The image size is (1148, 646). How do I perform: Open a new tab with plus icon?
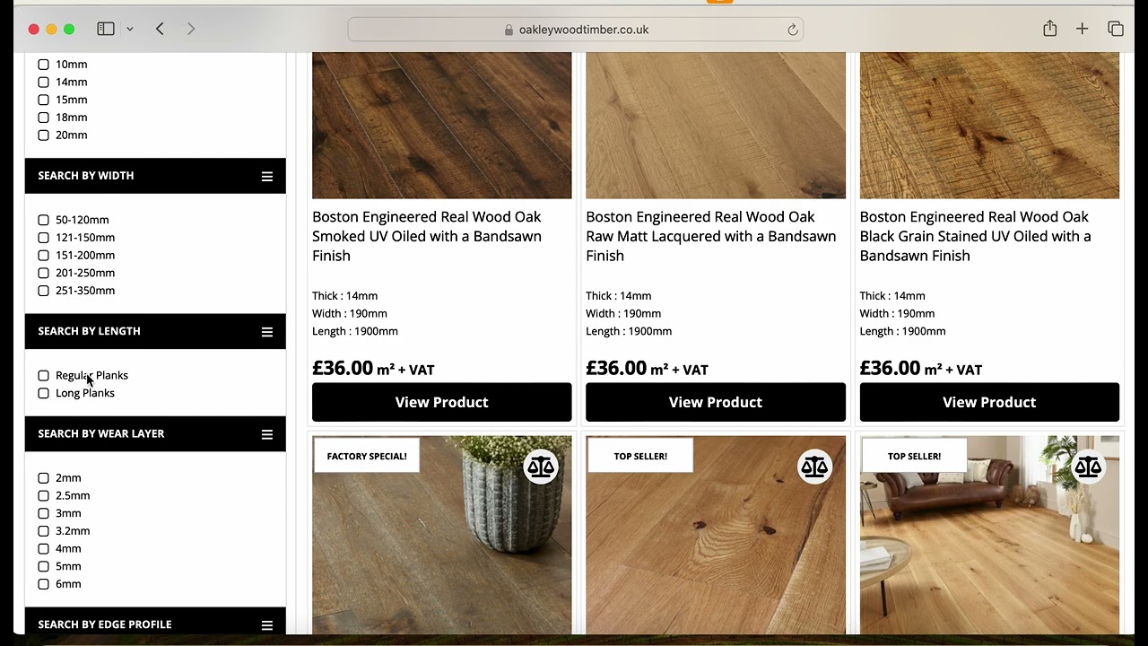[x=1082, y=29]
